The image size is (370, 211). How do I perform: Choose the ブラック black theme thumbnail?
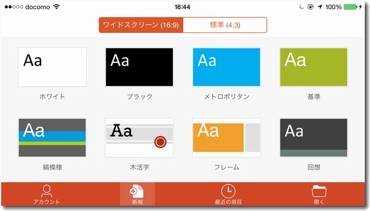139,67
